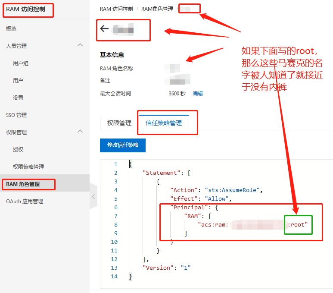333x293 pixels.
Task: Click the 3600 秒 value
Action: [x=177, y=93]
